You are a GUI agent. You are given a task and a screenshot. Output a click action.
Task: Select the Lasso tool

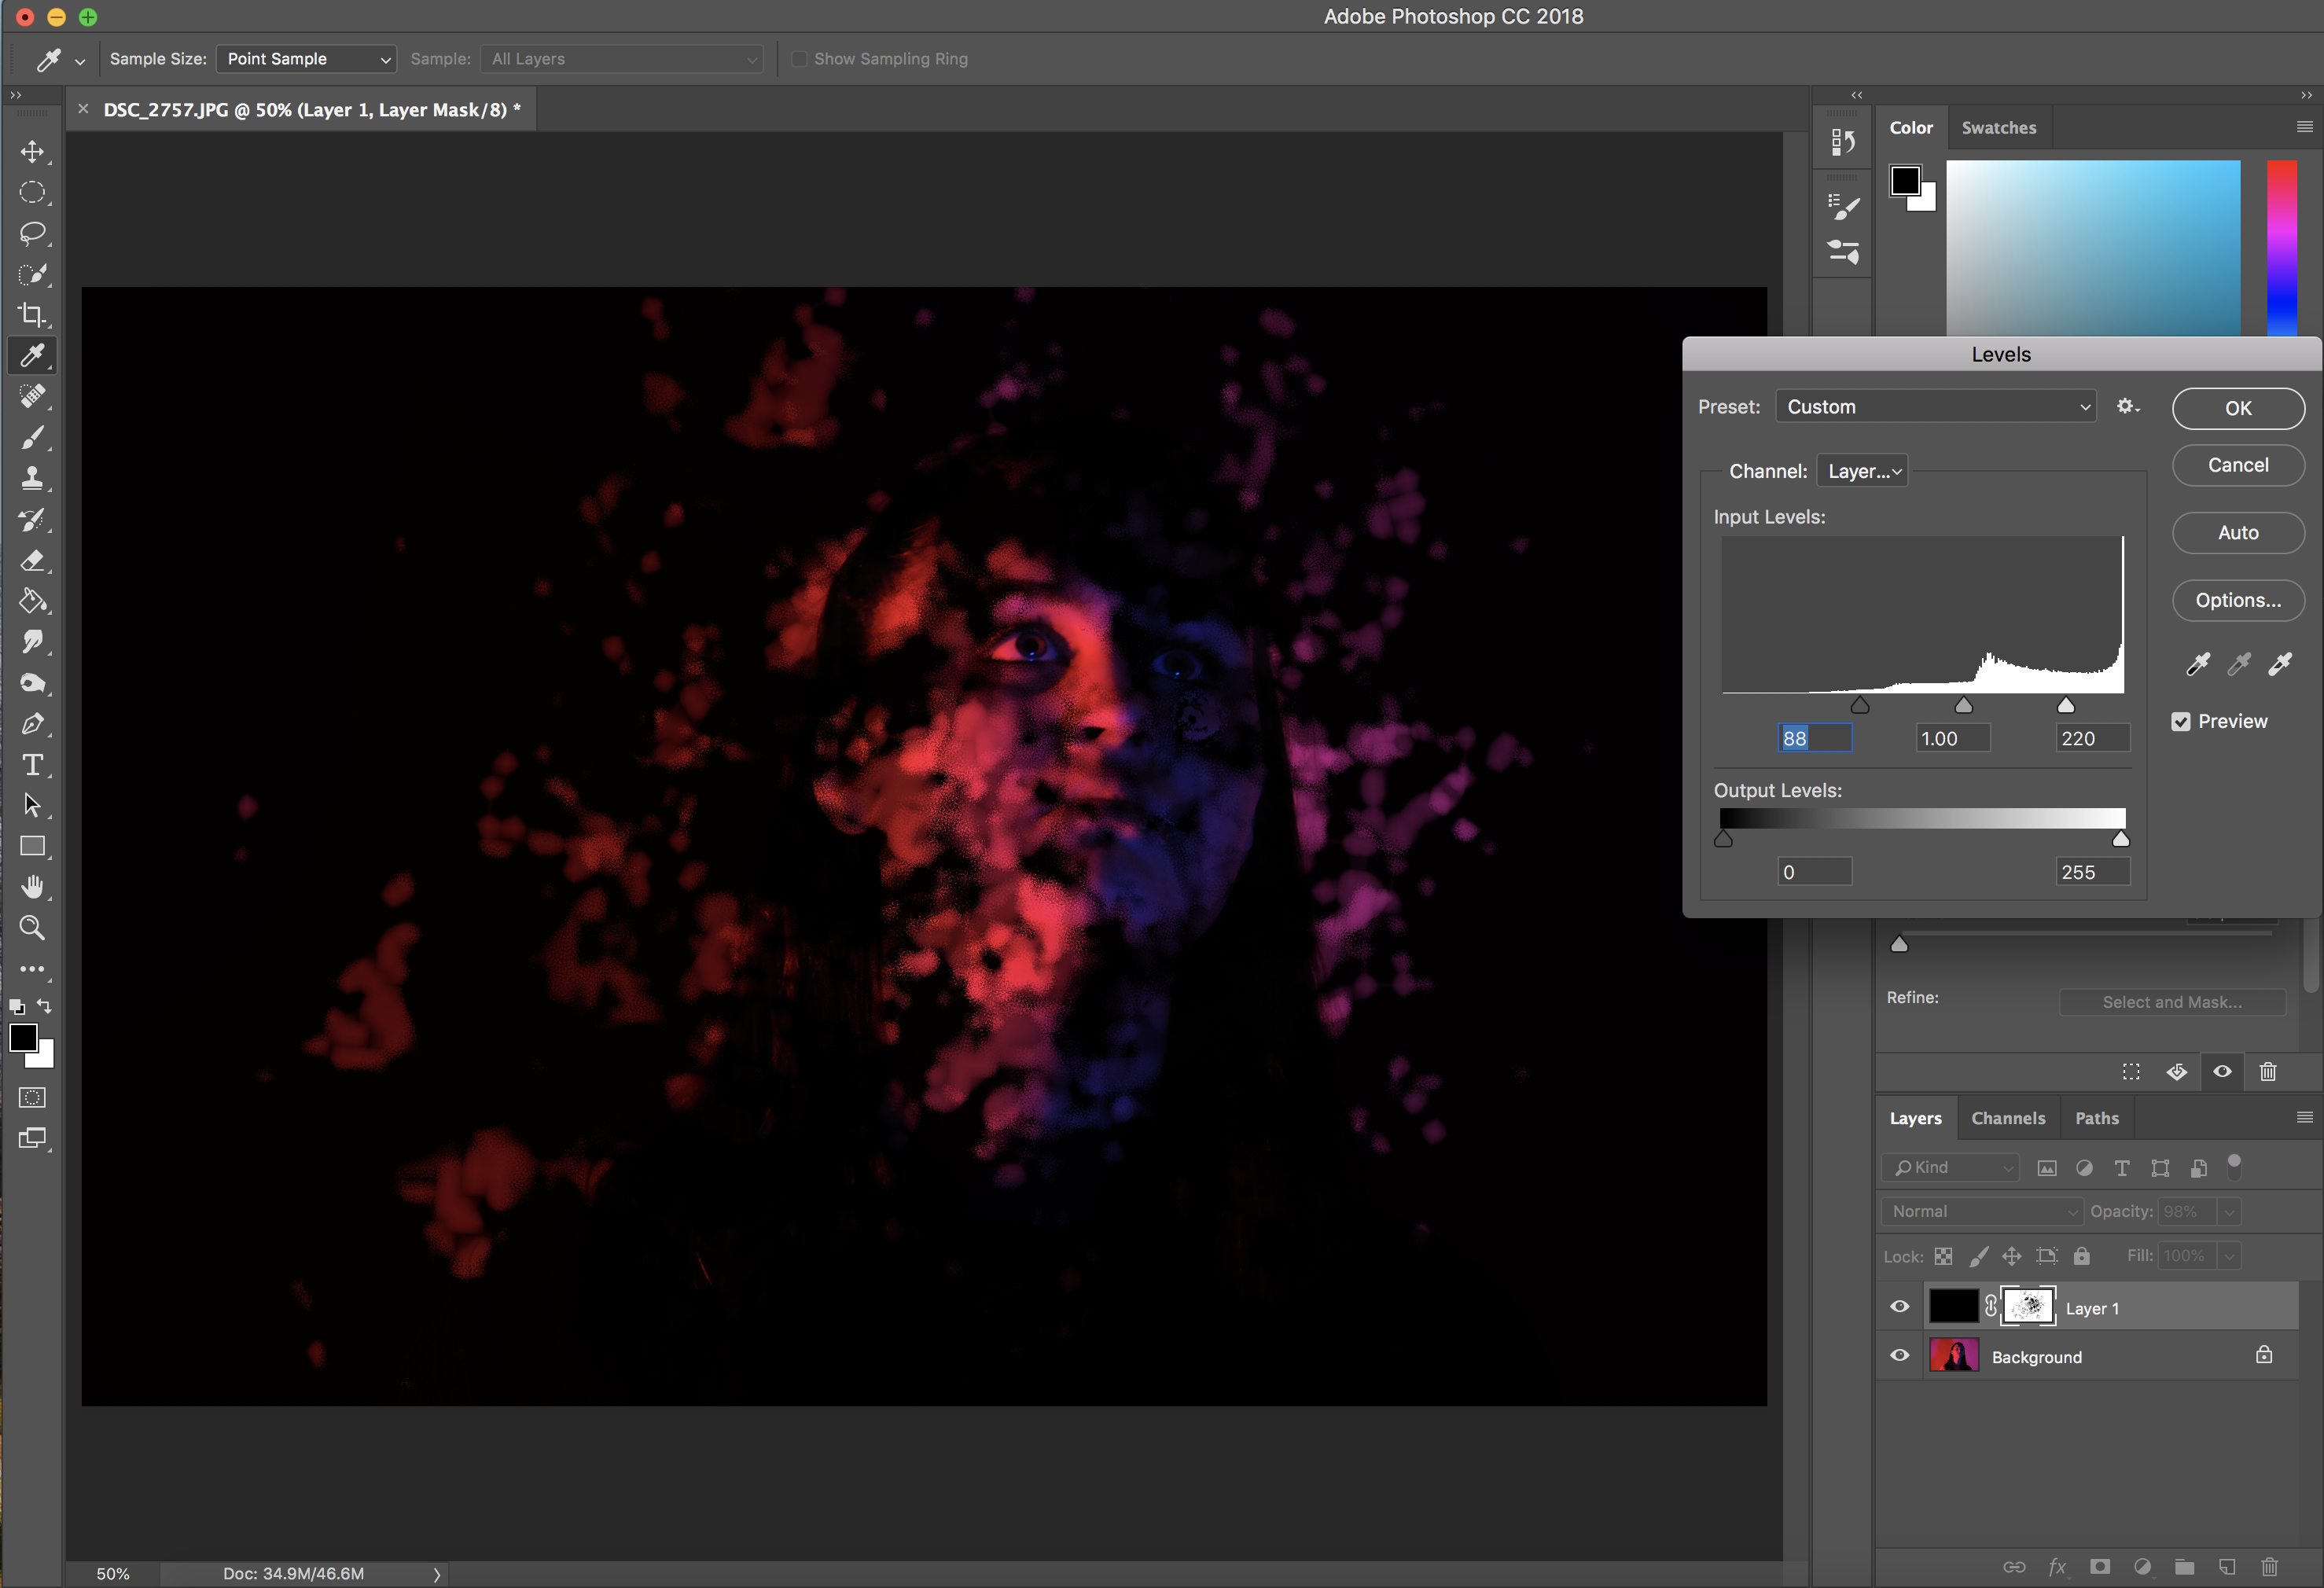point(32,233)
